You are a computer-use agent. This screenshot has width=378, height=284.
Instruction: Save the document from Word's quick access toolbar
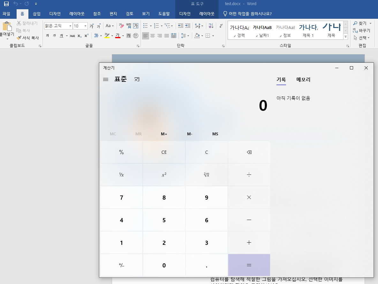tap(6, 4)
